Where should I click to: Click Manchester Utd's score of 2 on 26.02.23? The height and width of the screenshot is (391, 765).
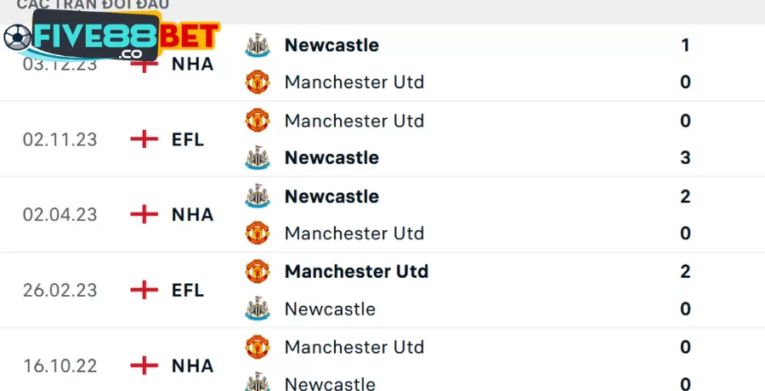[685, 272]
